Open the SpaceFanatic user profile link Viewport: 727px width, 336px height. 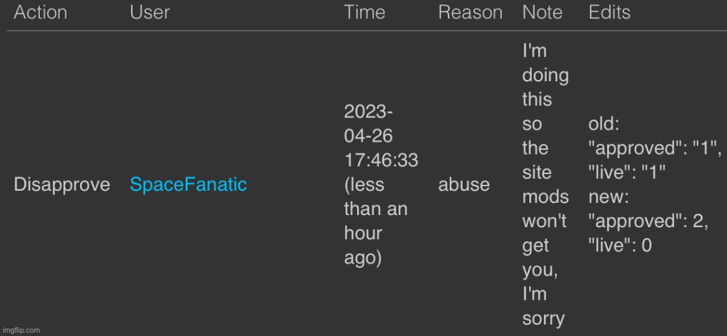tap(188, 184)
